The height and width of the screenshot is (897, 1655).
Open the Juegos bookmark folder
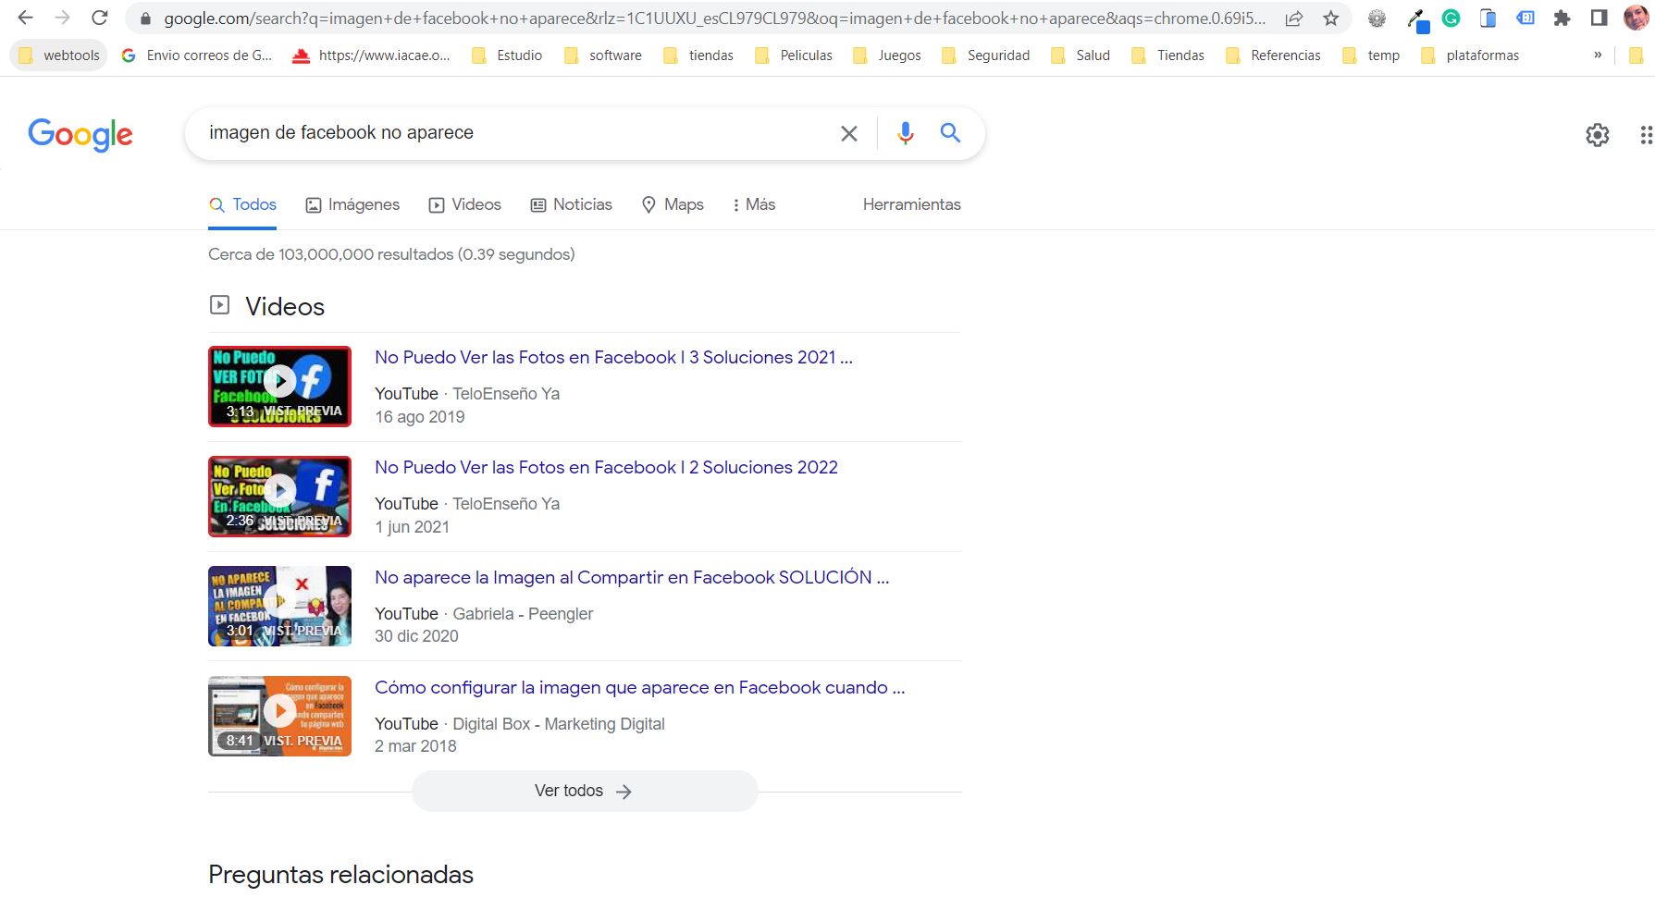887,55
